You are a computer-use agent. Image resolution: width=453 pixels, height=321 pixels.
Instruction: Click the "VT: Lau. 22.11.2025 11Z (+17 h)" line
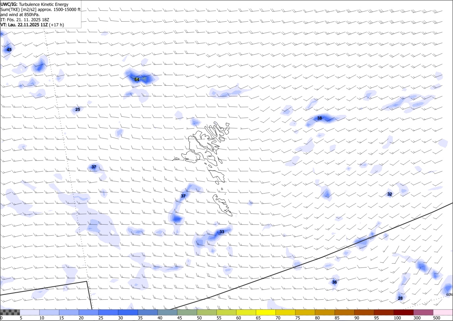click(32, 25)
